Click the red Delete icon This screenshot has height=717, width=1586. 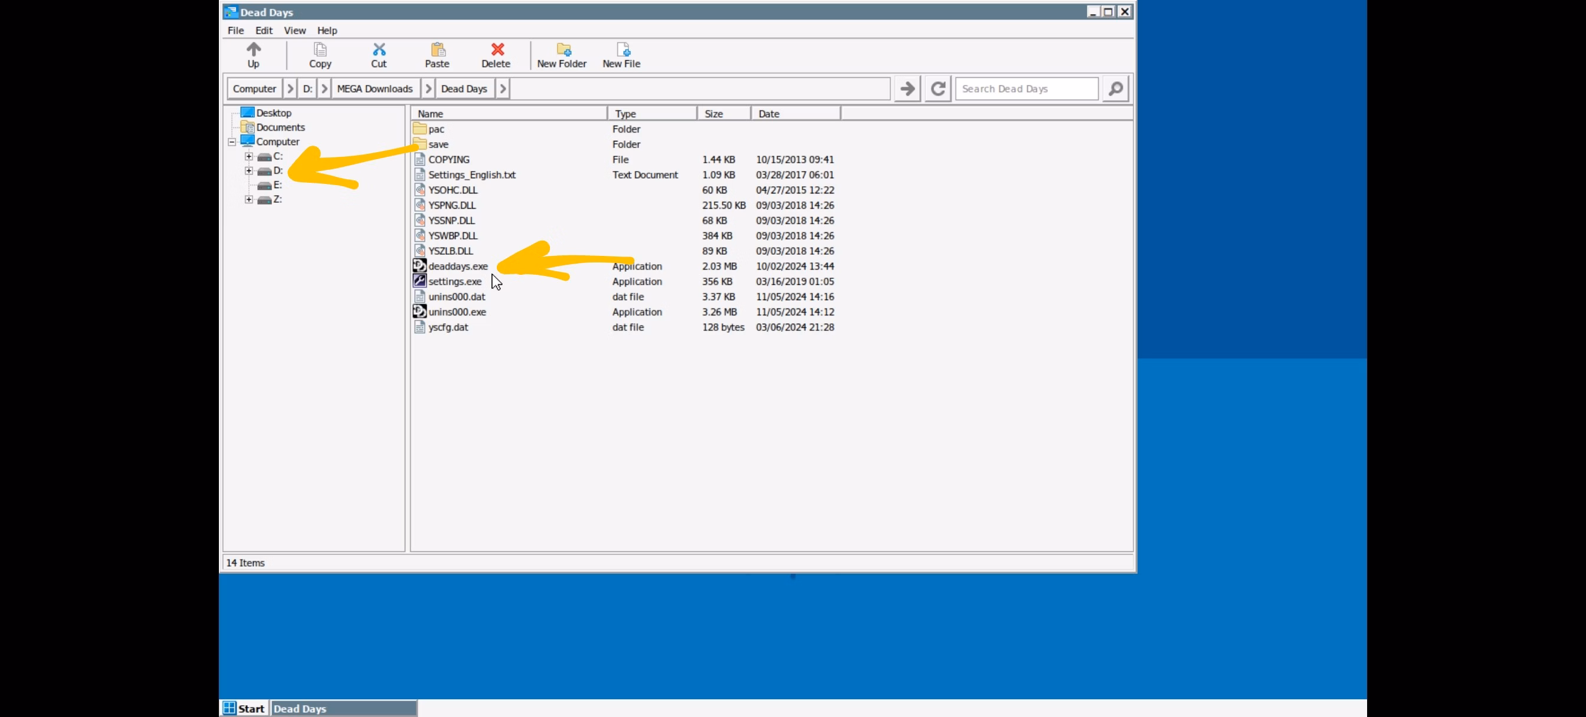click(x=496, y=50)
